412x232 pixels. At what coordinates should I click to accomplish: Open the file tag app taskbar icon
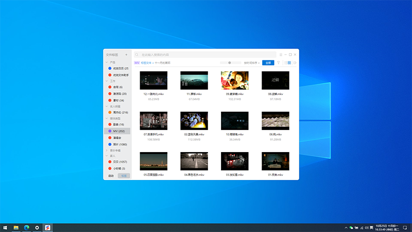(47, 228)
